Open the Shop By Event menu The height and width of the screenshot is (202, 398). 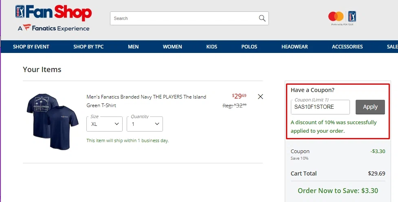coord(31,47)
